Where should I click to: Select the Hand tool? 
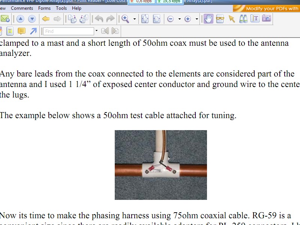tap(208, 19)
